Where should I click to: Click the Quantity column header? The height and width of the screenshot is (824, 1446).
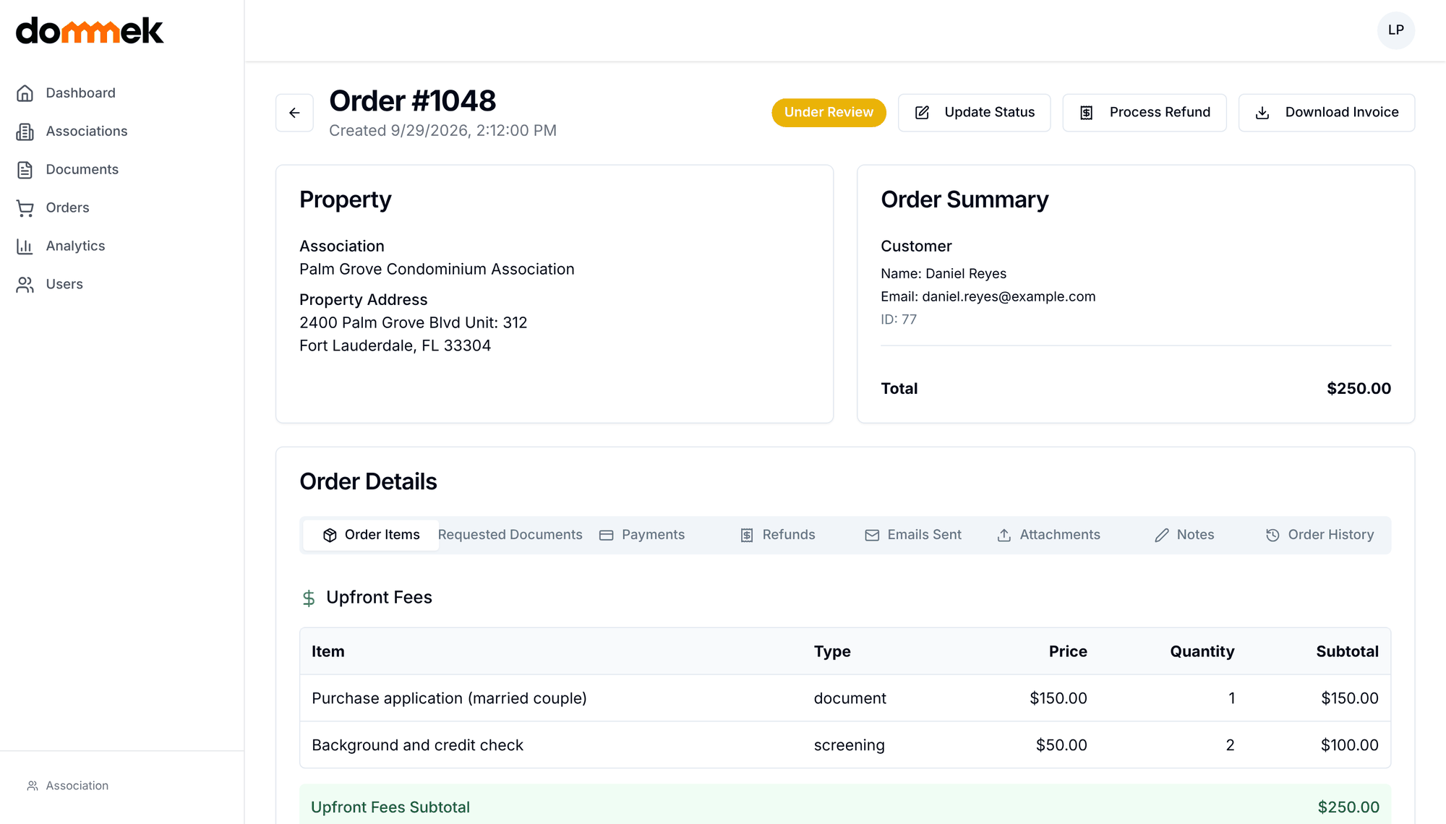(x=1202, y=652)
